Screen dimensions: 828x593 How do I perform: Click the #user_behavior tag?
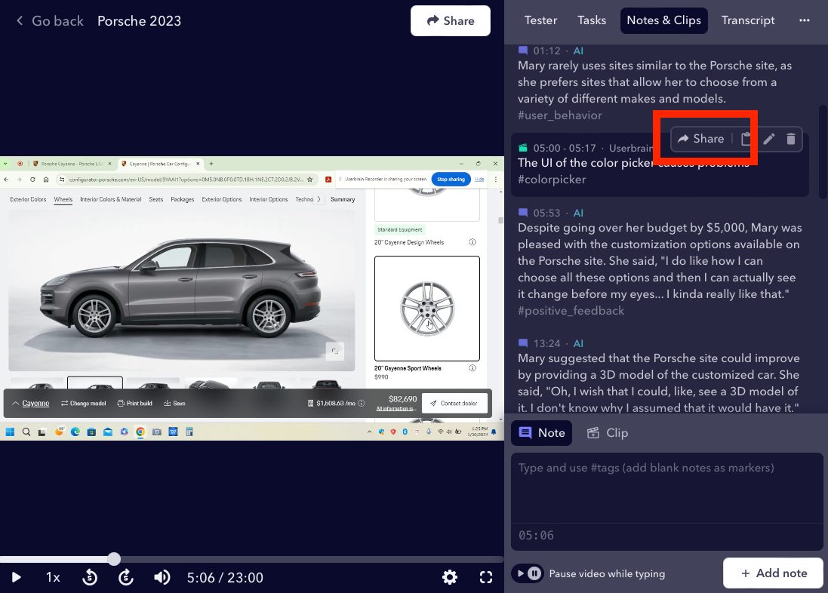560,115
